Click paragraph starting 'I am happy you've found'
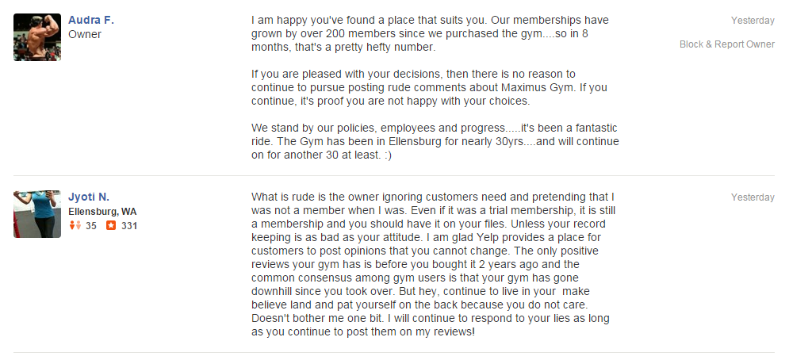 coord(430,34)
